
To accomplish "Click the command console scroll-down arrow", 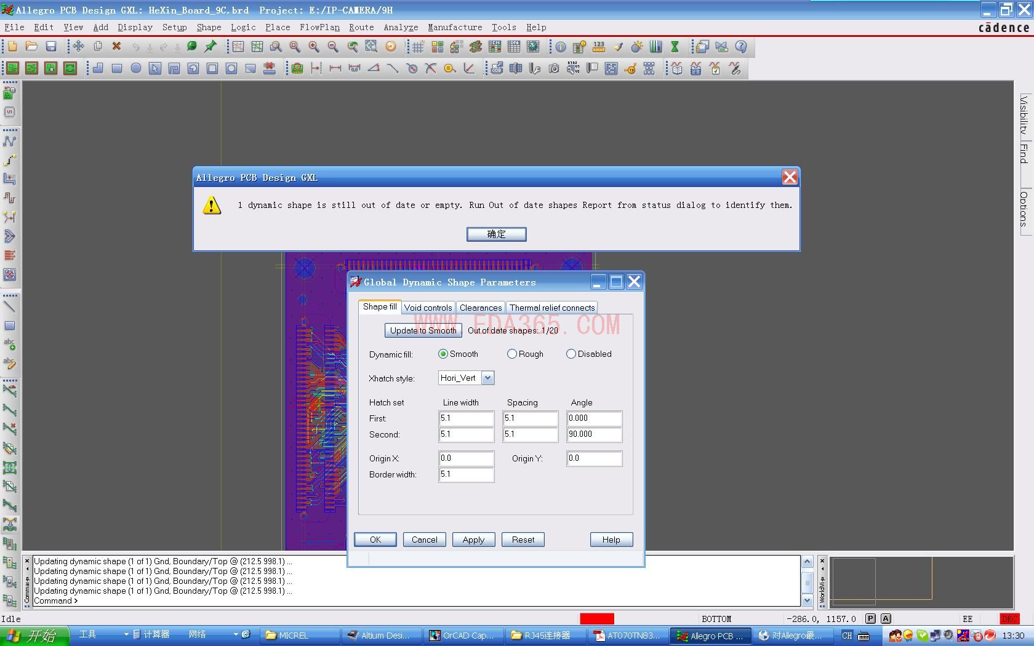I will pyautogui.click(x=807, y=600).
